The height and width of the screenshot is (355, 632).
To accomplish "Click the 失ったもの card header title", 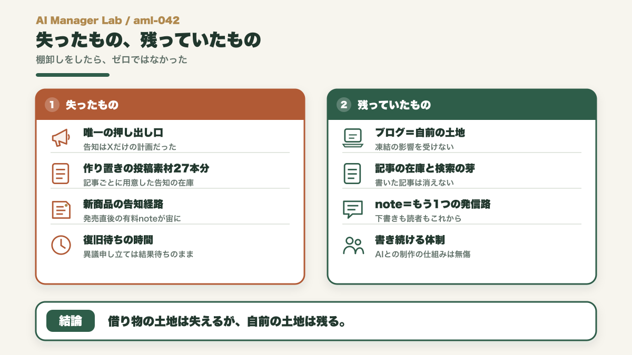I will 92,105.
